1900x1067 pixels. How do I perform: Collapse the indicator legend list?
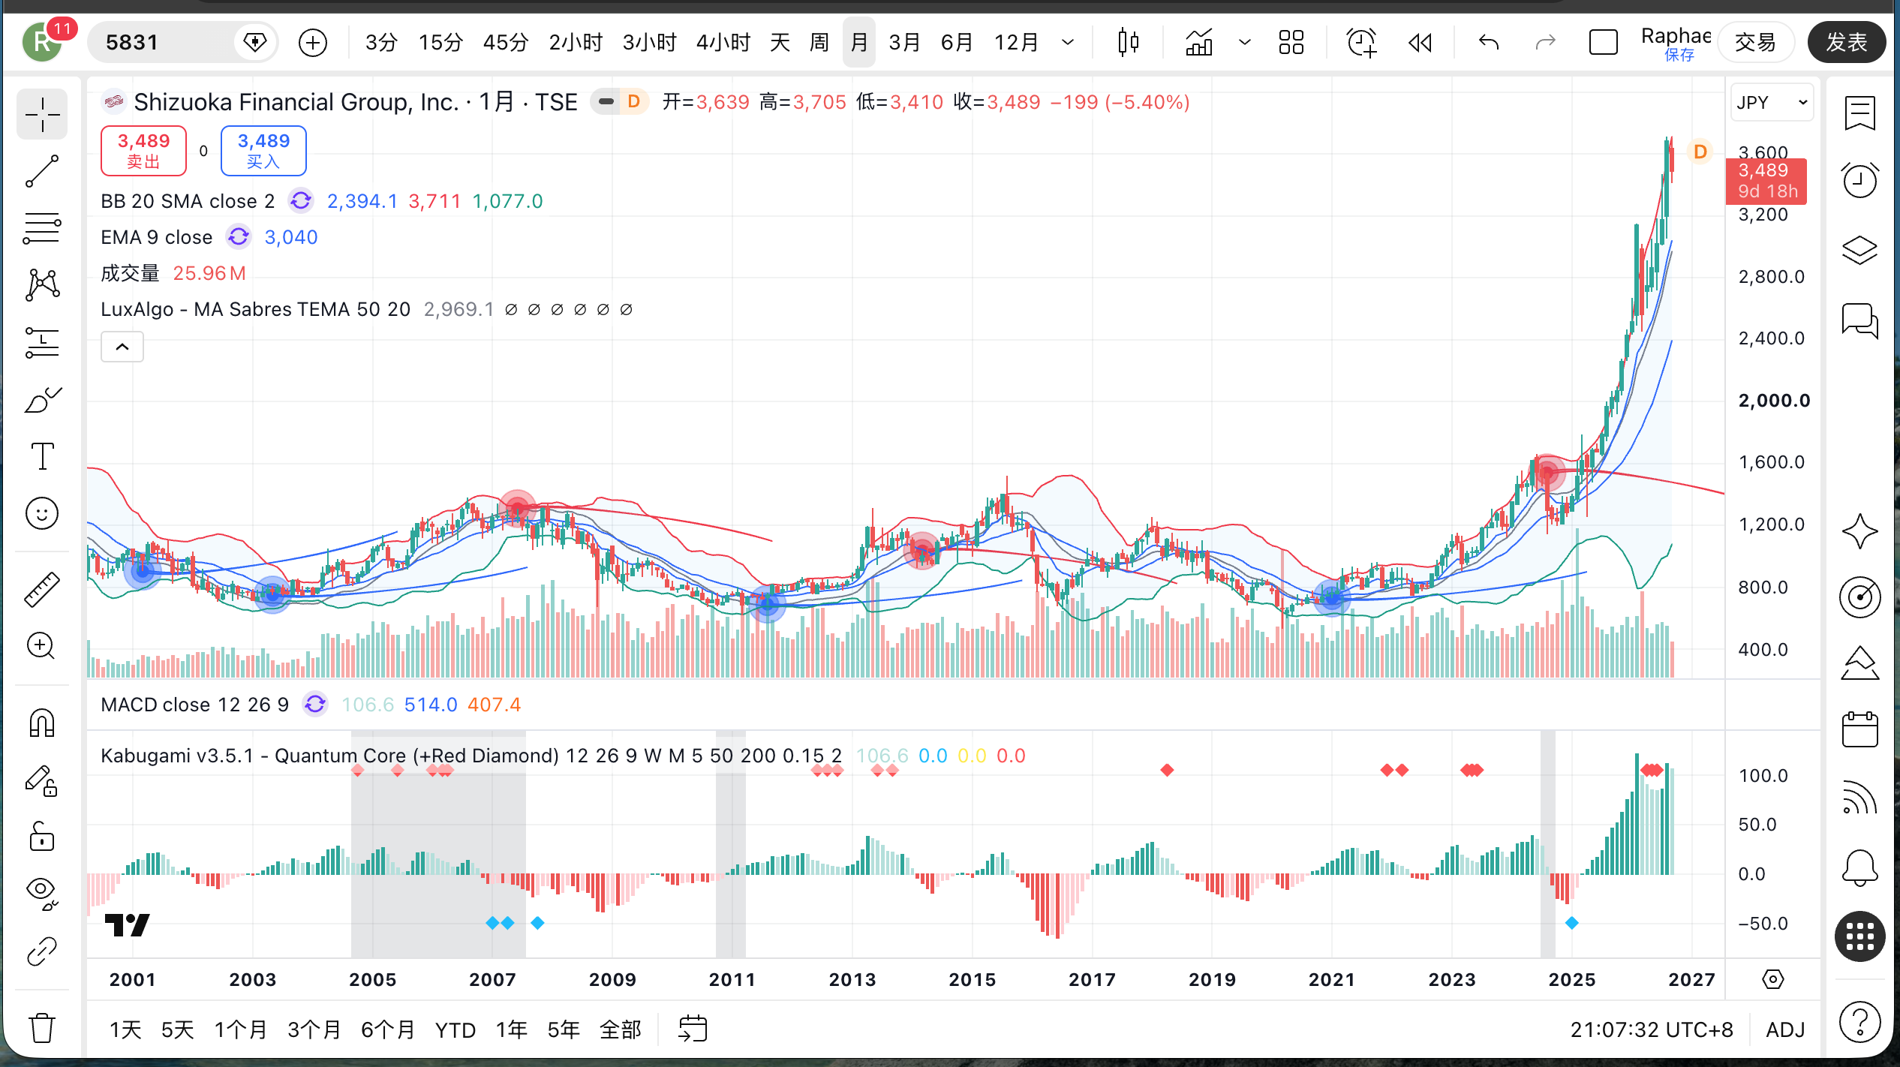(122, 347)
